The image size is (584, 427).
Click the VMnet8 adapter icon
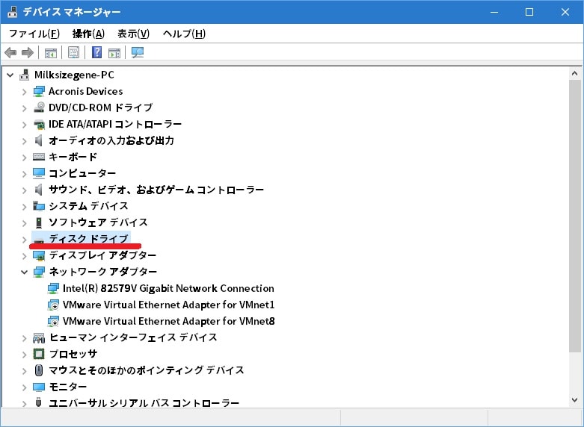(x=53, y=321)
